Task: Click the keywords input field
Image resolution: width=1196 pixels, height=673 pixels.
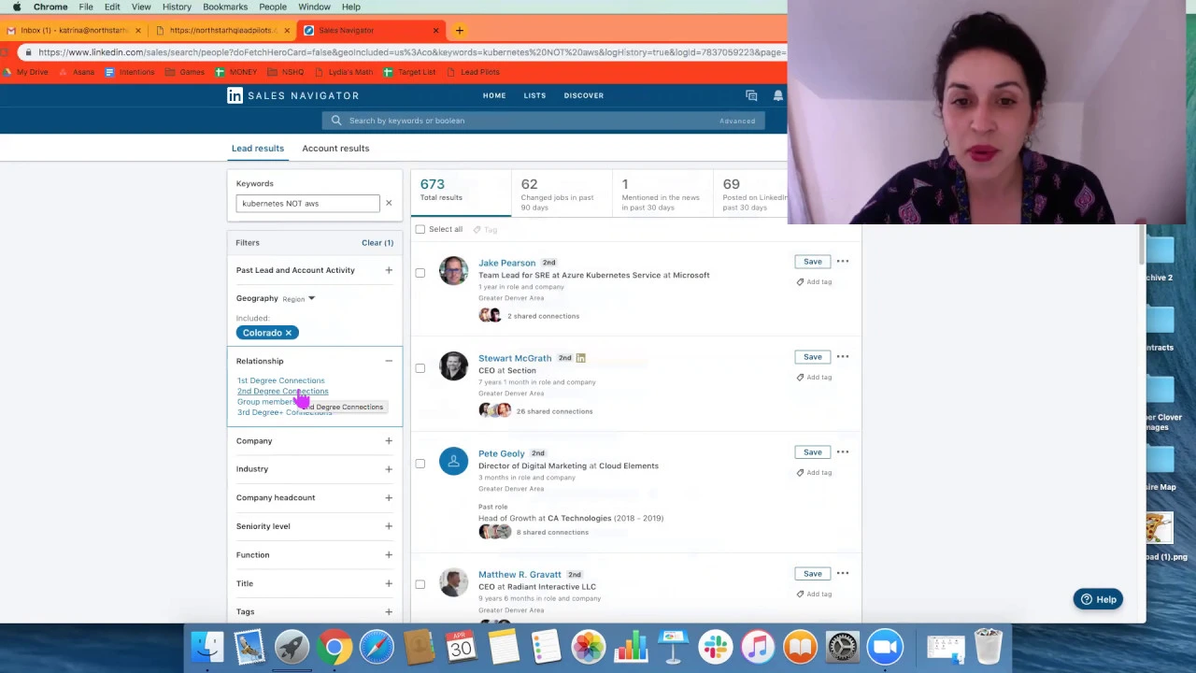Action: (308, 203)
